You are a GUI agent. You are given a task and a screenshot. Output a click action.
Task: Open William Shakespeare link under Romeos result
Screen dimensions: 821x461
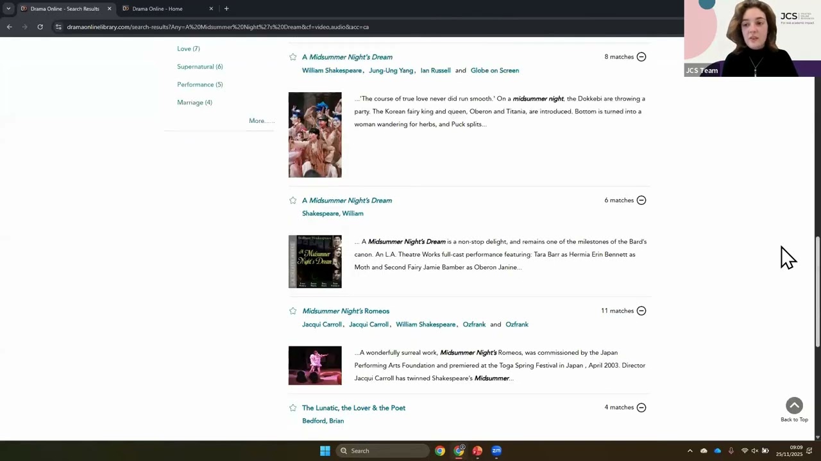[425, 325]
